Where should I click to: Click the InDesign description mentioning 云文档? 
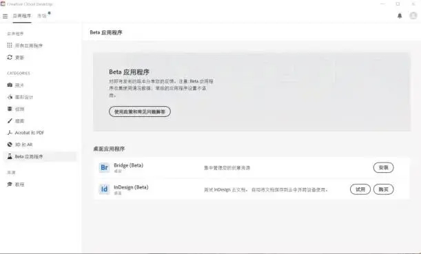click(265, 189)
